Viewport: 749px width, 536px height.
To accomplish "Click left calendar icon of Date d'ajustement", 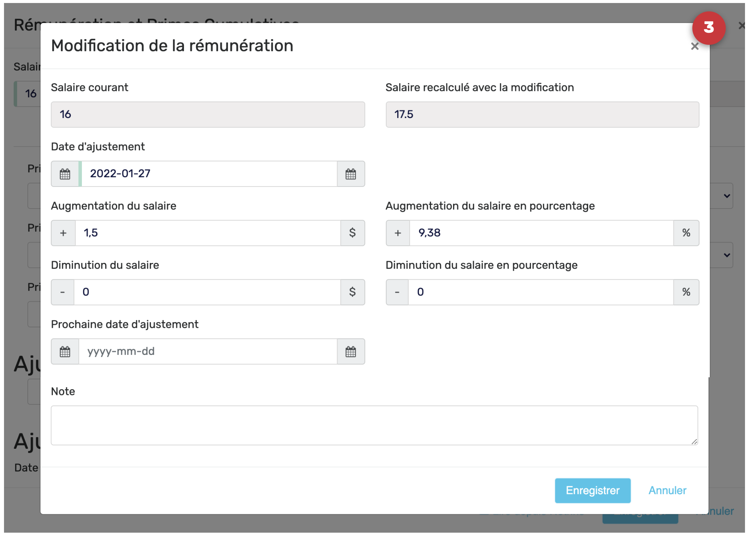I will click(x=65, y=174).
